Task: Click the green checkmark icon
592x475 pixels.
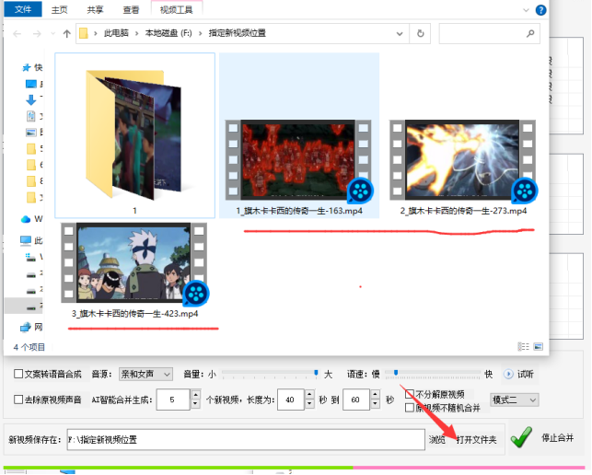Action: point(521,437)
